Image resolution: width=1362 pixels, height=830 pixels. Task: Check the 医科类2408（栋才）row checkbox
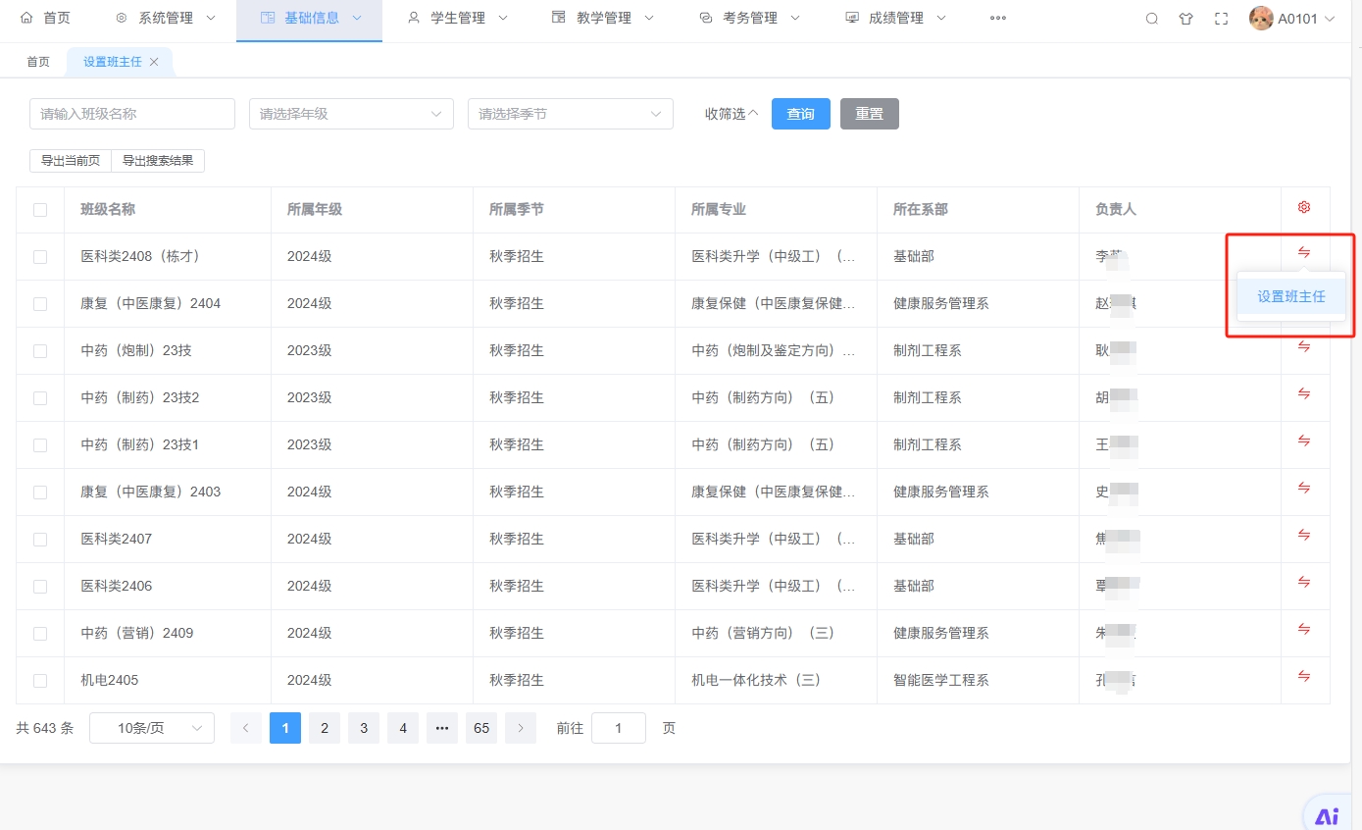(40, 257)
